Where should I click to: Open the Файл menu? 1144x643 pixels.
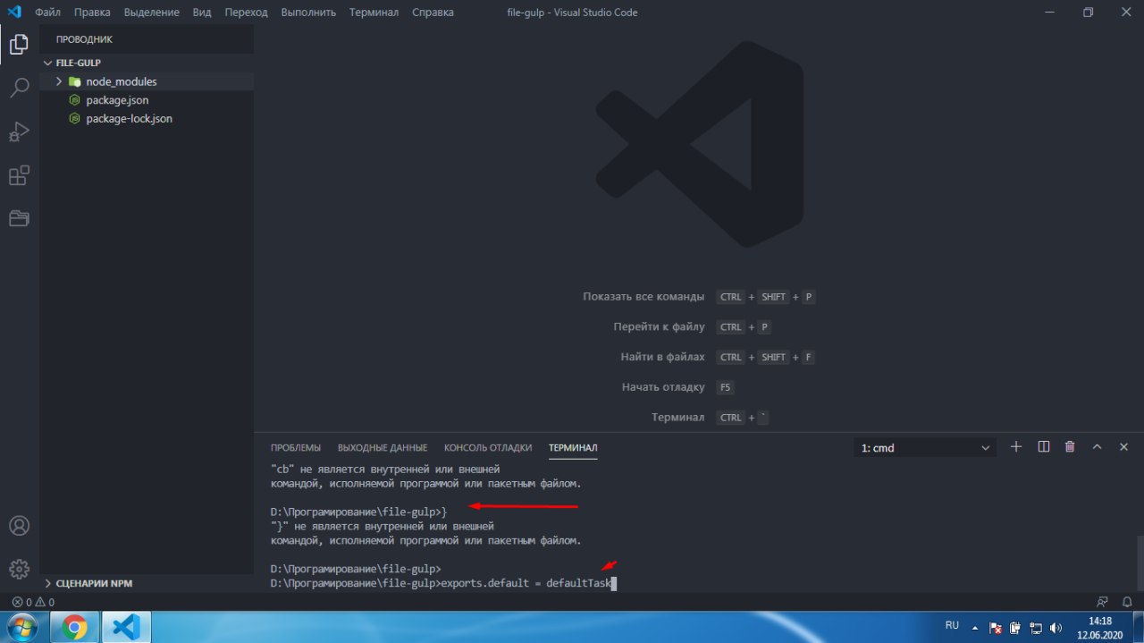pos(47,13)
